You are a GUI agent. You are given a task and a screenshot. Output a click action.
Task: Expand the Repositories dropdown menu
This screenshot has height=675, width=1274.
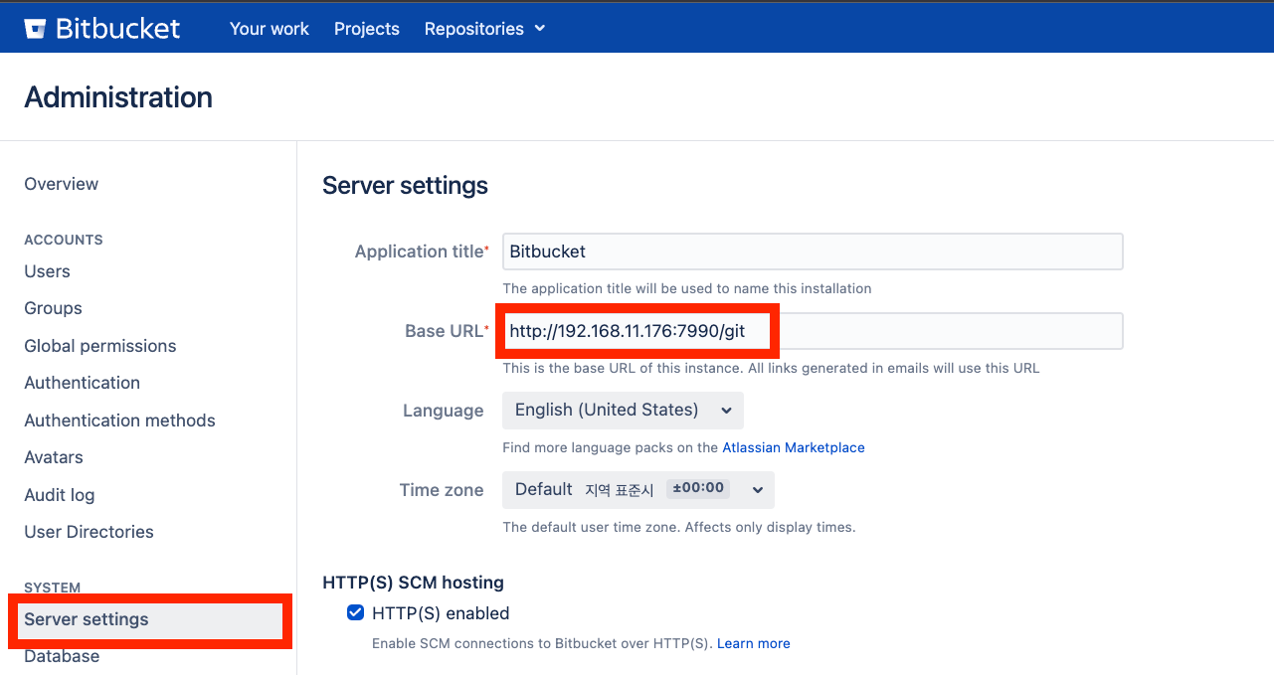point(484,29)
